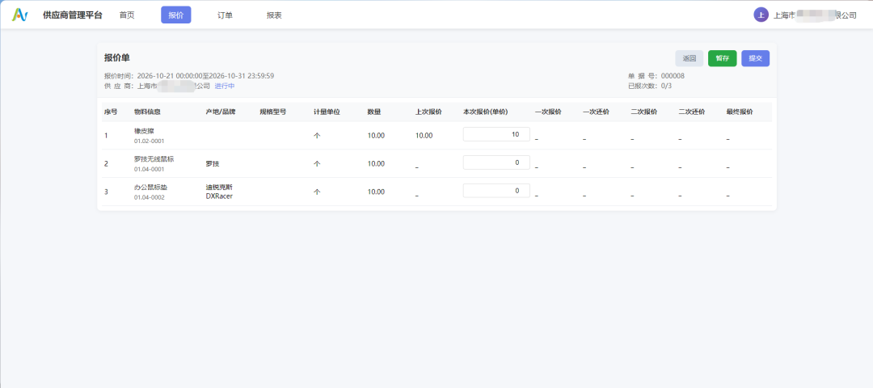This screenshot has width=873, height=388.
Task: Open the 报表 menu
Action: click(274, 15)
